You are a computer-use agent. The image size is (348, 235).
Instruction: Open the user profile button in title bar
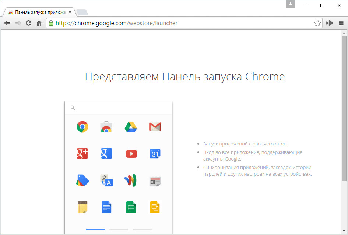290,4
